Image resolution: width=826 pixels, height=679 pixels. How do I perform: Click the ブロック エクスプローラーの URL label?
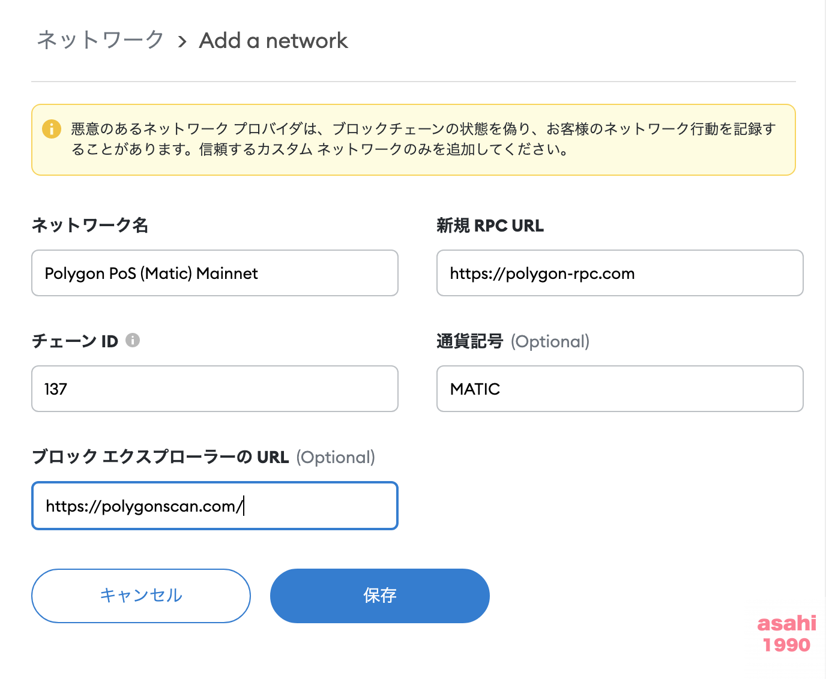(x=160, y=456)
